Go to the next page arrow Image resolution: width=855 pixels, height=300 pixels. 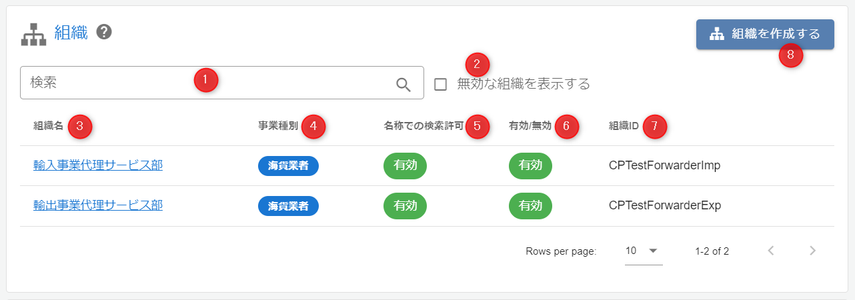(x=812, y=251)
